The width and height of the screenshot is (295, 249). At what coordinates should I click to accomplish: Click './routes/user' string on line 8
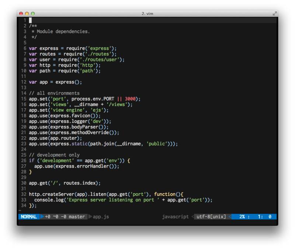[100, 60]
